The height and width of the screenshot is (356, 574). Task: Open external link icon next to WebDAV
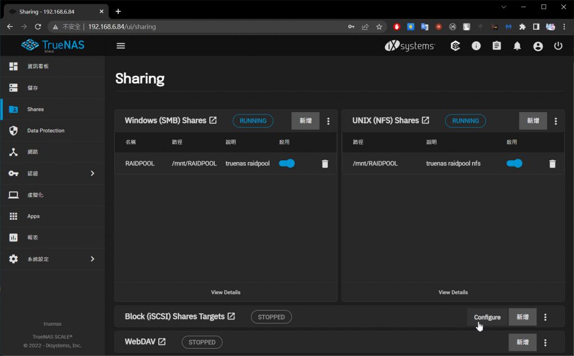pos(162,342)
